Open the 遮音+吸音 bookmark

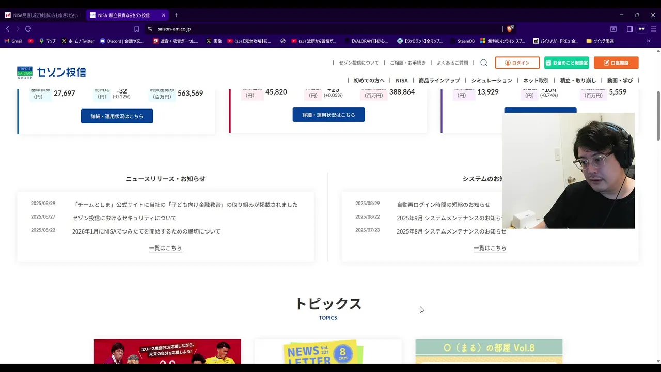coord(176,41)
